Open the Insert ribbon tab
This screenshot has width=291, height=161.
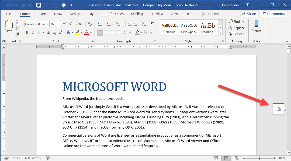[x=42, y=14]
